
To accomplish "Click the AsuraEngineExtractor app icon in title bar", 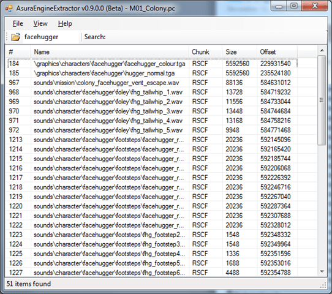I will click(9, 9).
